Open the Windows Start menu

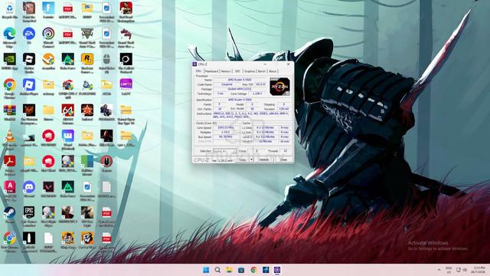tap(206, 270)
